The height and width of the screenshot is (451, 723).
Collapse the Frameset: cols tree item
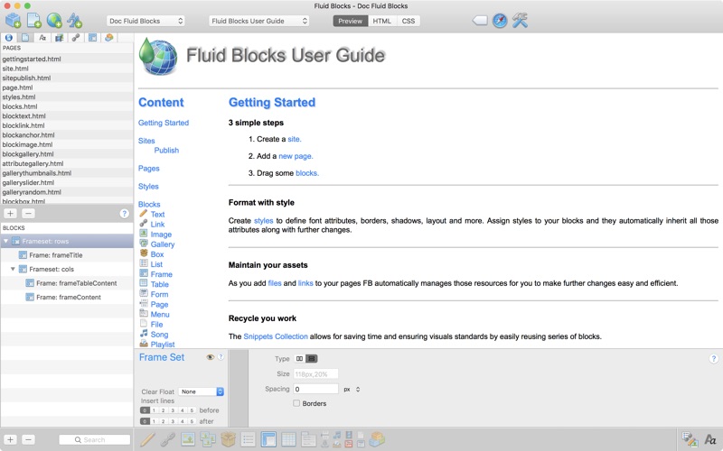click(x=13, y=269)
